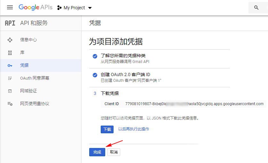The width and height of the screenshot is (268, 163).
Task: Click the 凭据 page title
Action: point(95,23)
